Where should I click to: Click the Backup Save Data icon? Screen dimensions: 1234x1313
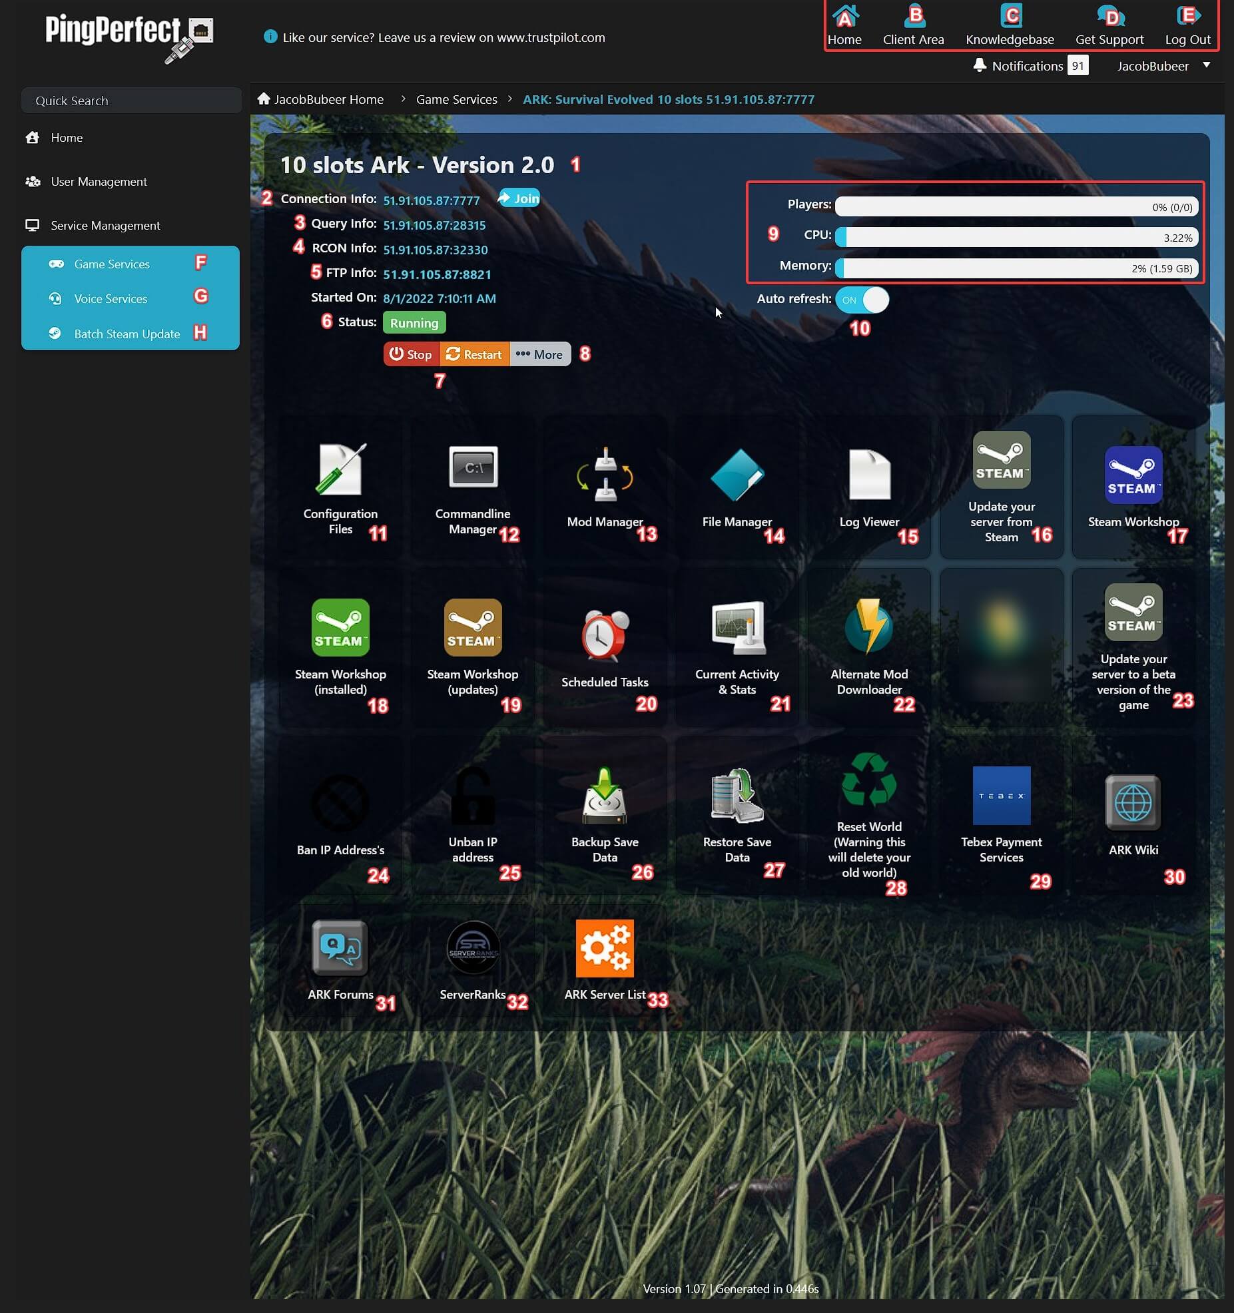605,796
